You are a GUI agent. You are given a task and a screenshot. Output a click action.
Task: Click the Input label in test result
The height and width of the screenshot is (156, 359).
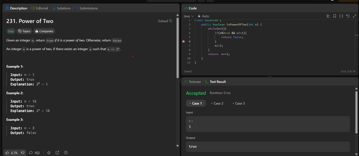[x=189, y=112]
